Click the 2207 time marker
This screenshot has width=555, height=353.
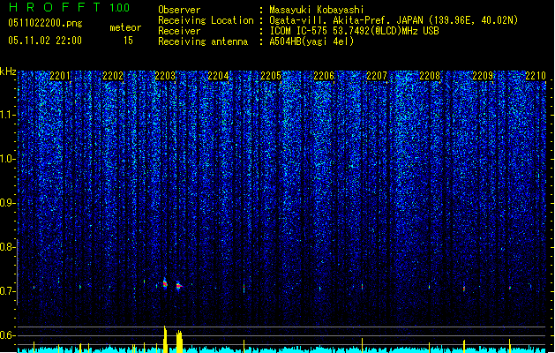pos(377,76)
